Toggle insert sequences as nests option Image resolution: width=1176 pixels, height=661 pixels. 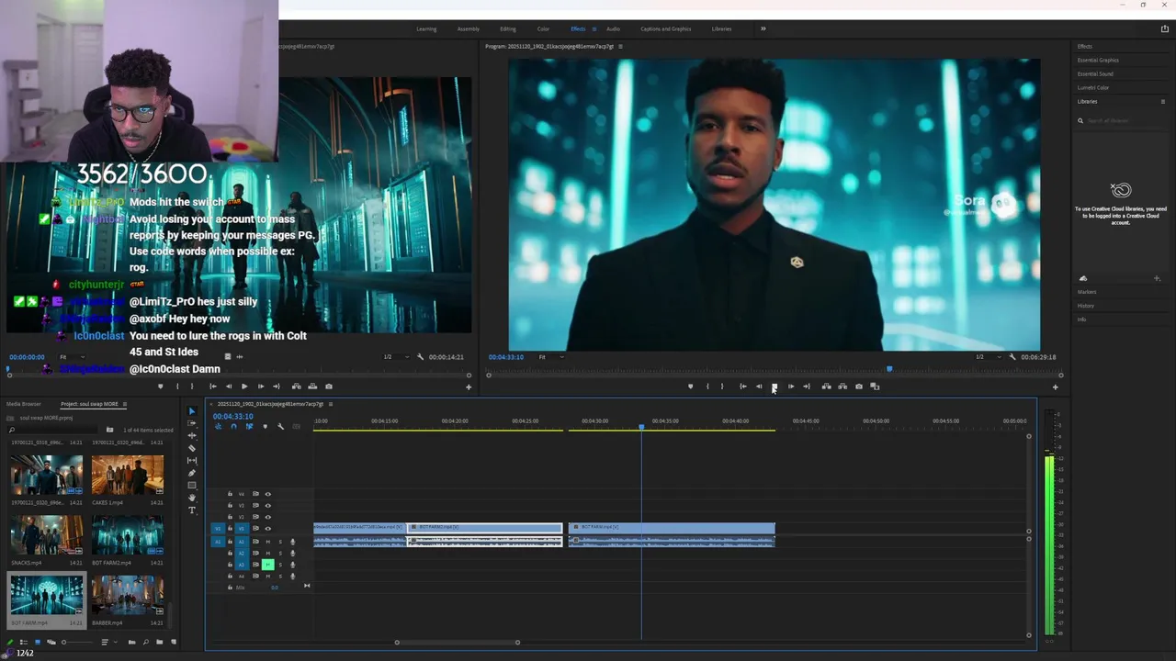(219, 426)
